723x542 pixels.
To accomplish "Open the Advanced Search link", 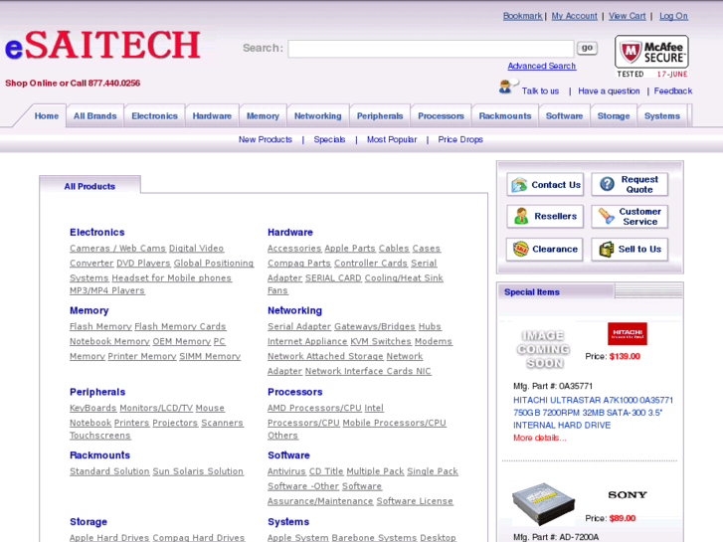I will click(541, 66).
